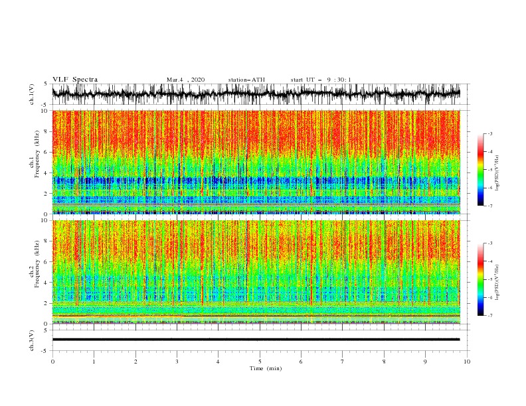Viewport: 526px width, 406px height.
Task: Click the "10" tick on the time axis
Action: (x=467, y=362)
